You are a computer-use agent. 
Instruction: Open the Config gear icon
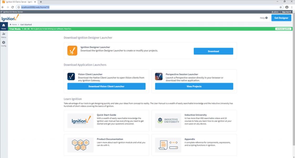click(4, 43)
